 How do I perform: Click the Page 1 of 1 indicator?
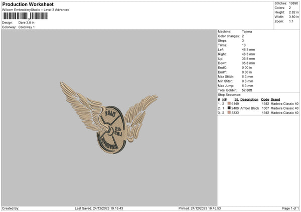290,208
